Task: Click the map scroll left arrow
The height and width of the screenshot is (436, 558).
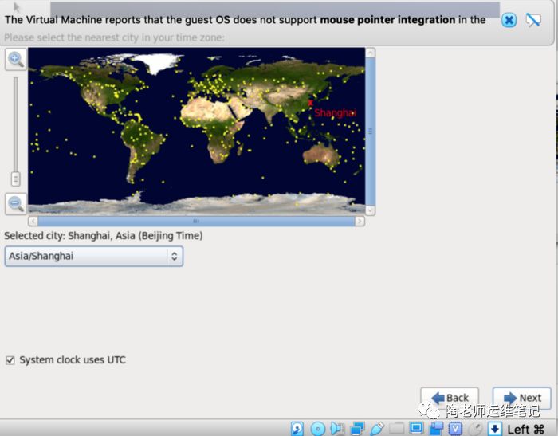Action: point(33,221)
